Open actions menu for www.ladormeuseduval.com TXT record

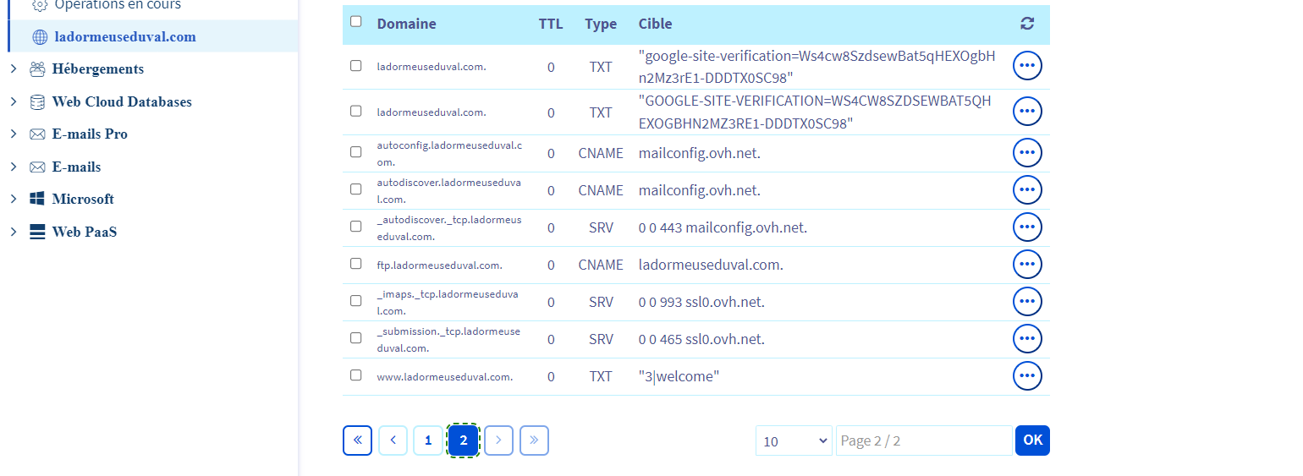(x=1027, y=376)
